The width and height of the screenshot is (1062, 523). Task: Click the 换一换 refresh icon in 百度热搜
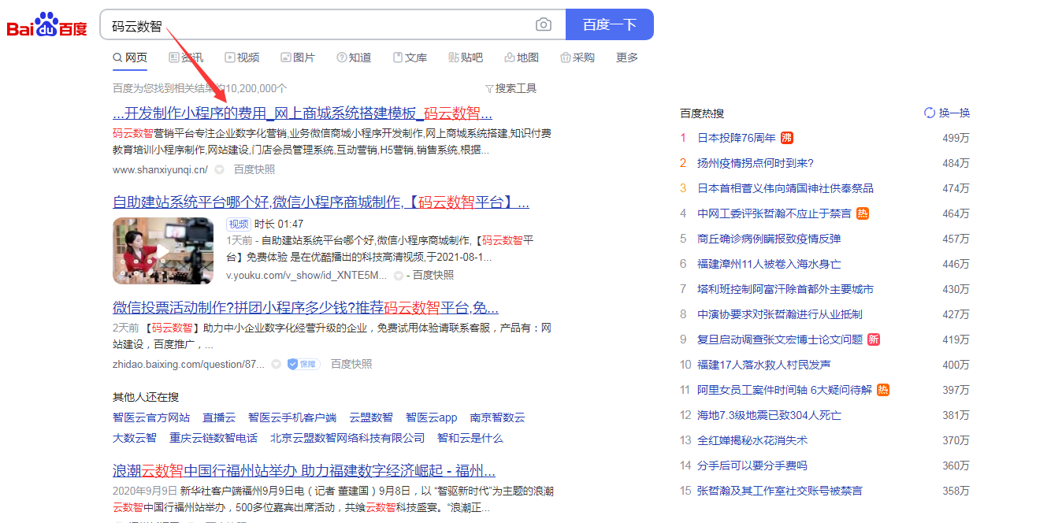pos(930,113)
